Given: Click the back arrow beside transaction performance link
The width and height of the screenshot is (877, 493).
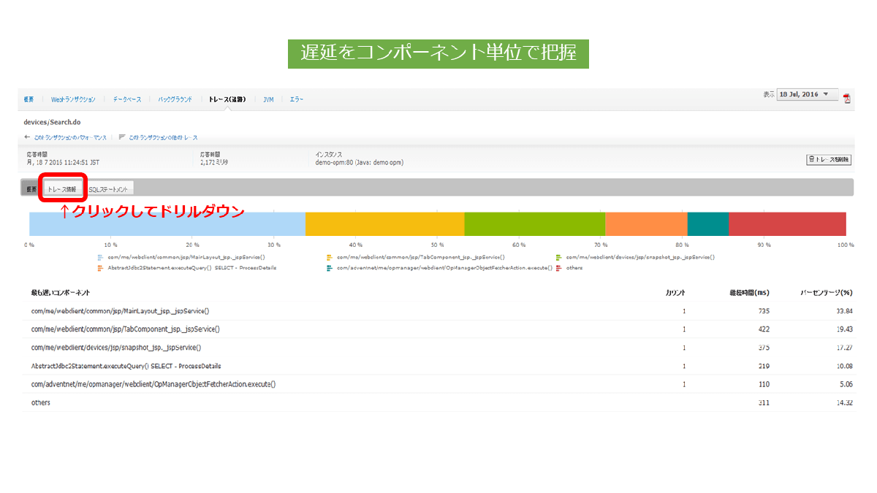Looking at the screenshot, I should coord(26,137).
